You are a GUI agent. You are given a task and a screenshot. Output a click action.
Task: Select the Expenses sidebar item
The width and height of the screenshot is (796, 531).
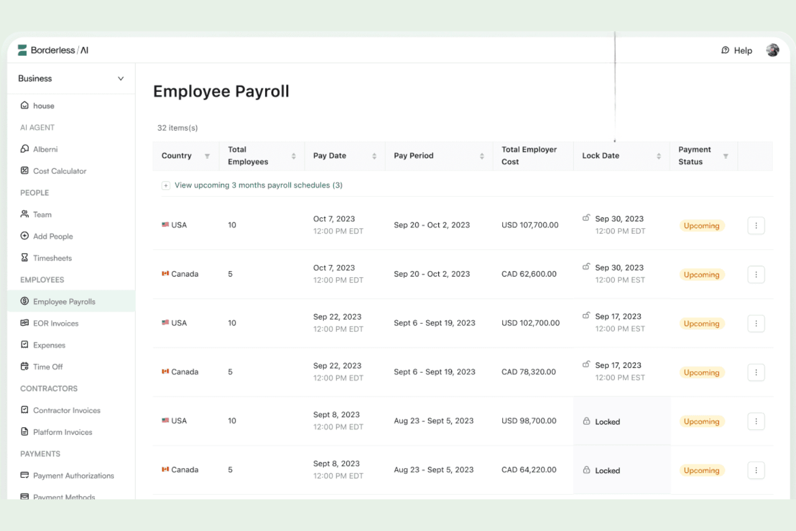click(49, 345)
